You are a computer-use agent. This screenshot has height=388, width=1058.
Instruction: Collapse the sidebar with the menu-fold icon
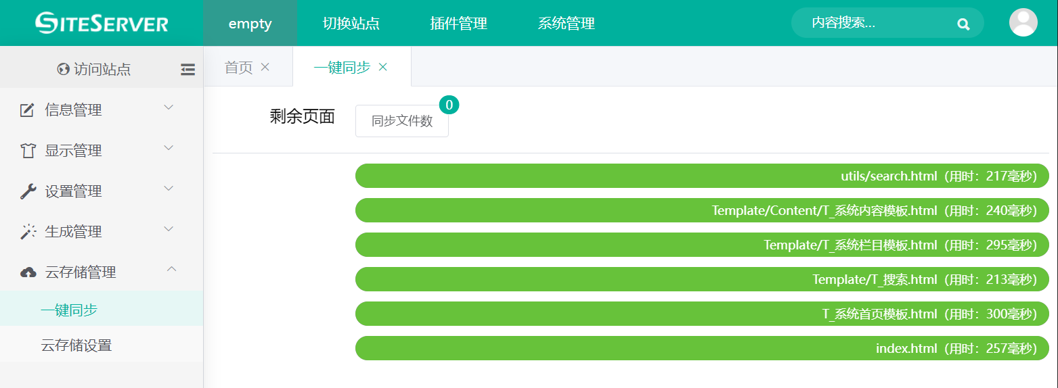188,69
